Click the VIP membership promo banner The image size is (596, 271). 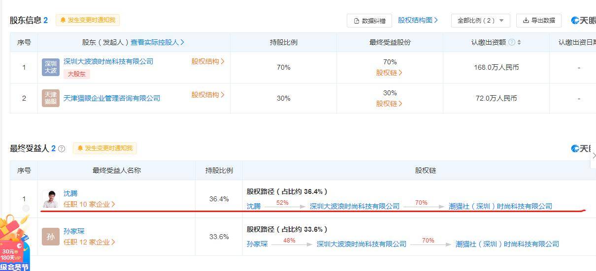click(15, 244)
